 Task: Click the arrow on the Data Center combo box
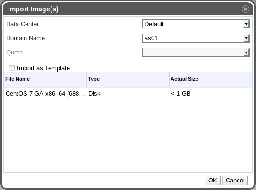pos(246,24)
